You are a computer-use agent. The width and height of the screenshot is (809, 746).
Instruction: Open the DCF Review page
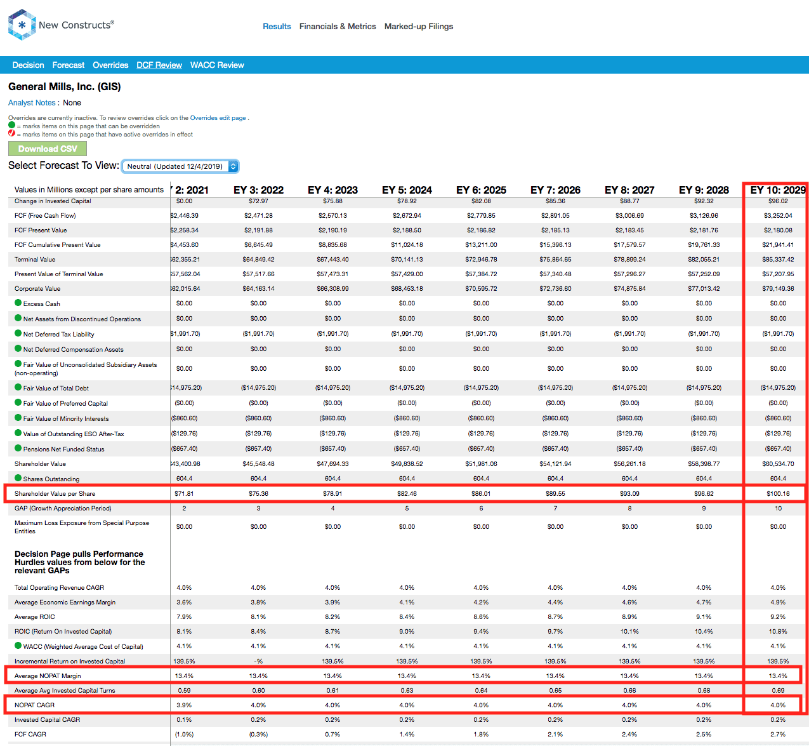tap(159, 65)
